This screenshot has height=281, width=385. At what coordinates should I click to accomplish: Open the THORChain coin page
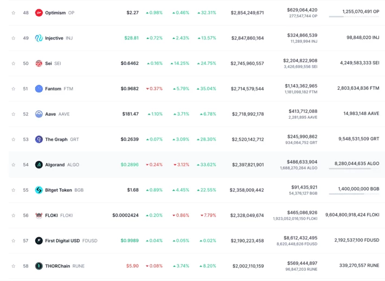click(x=57, y=266)
